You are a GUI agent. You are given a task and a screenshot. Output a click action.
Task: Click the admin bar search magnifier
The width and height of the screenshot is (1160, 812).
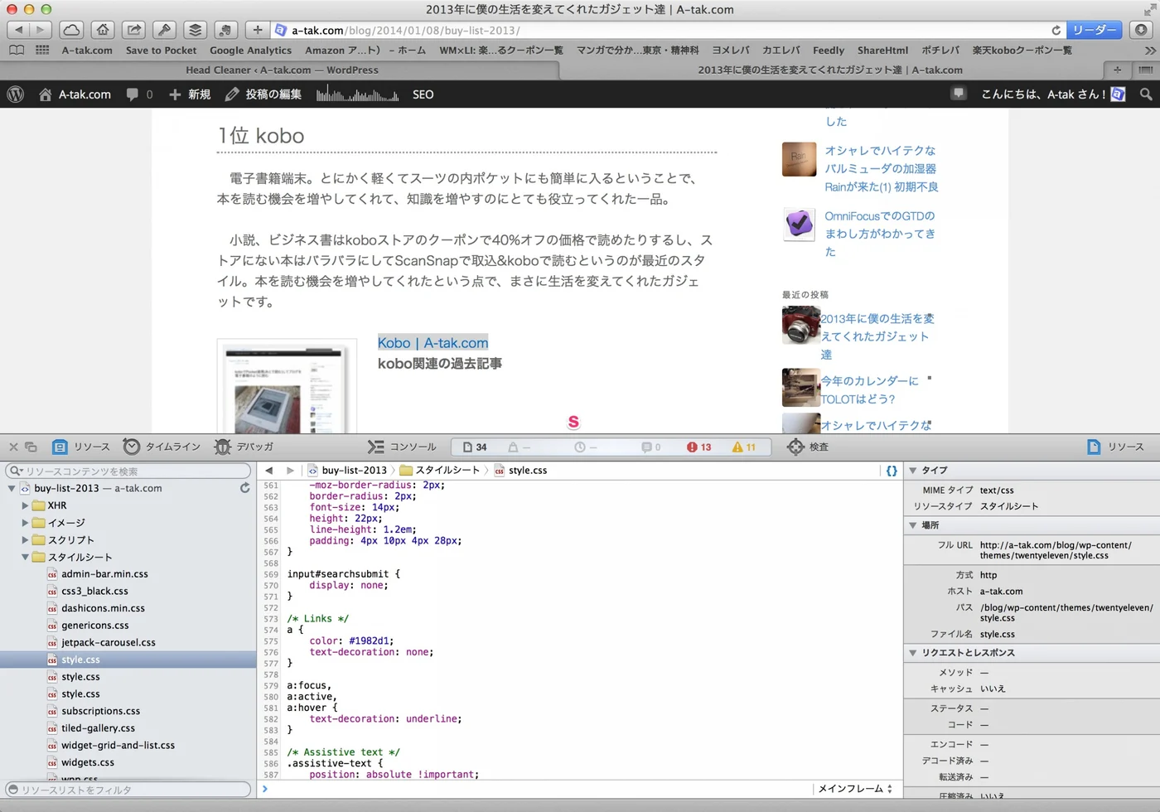(x=1146, y=94)
